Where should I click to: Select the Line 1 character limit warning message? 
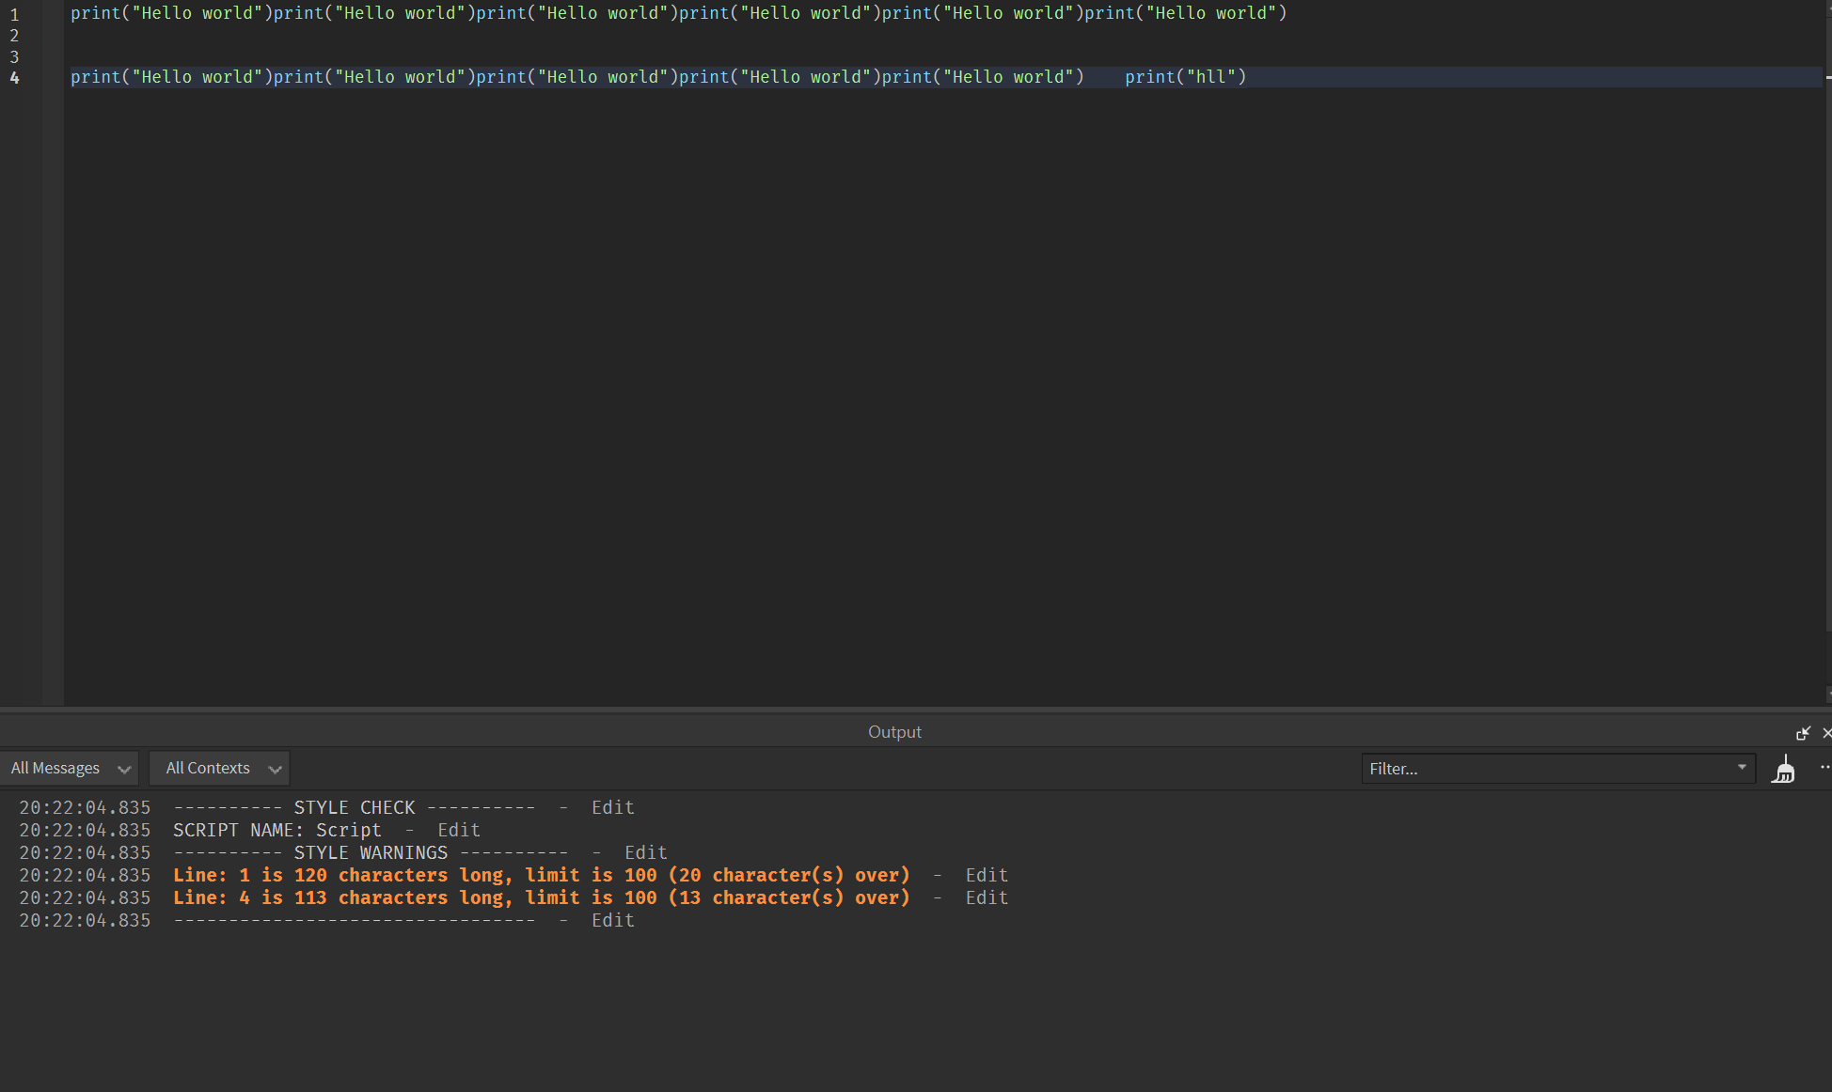pyautogui.click(x=541, y=875)
